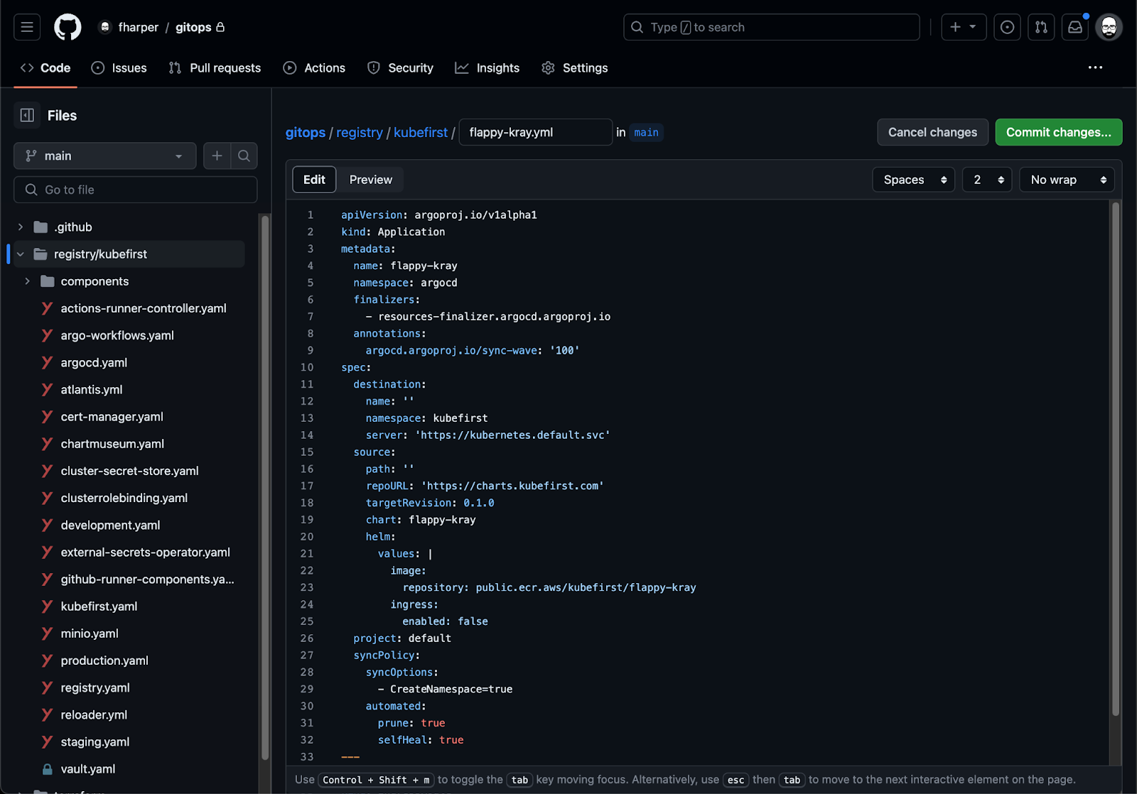
Task: Expand the .github folder chevron
Action: (21, 227)
